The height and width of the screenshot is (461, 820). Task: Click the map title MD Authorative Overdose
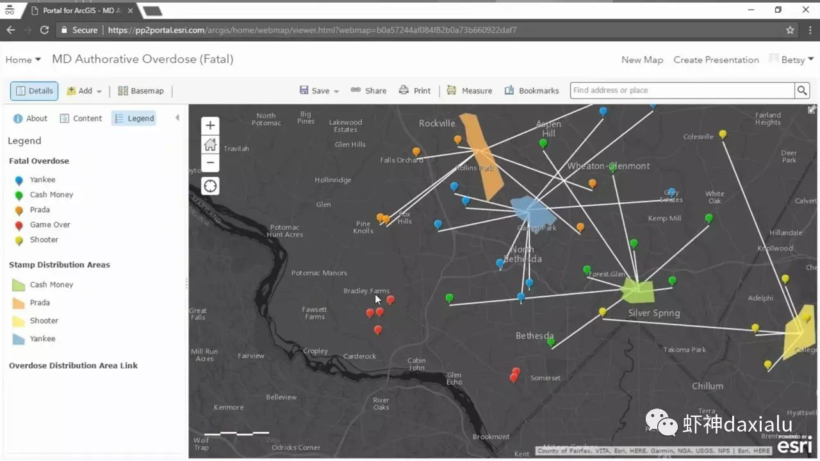click(x=142, y=59)
